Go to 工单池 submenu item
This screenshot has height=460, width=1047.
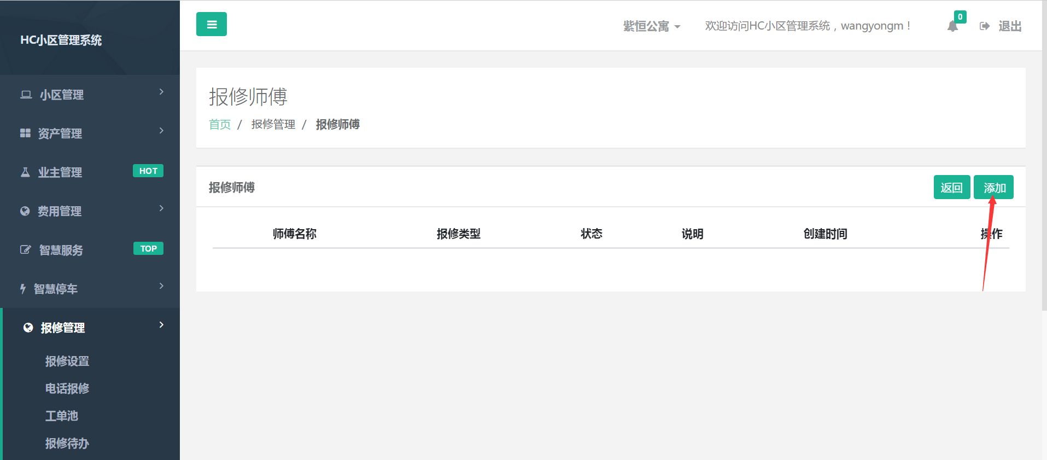click(62, 416)
